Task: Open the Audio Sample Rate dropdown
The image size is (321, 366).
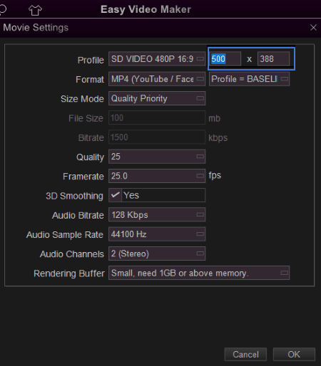Action: (x=157, y=234)
